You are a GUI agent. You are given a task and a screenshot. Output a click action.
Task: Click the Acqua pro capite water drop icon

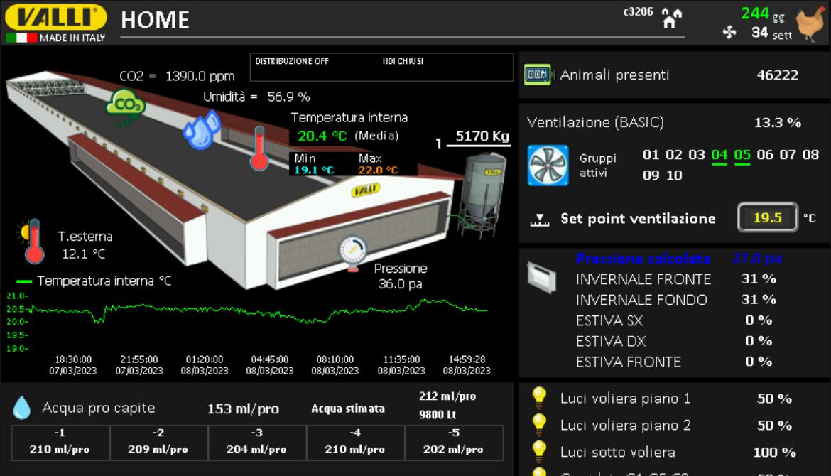[x=22, y=408]
